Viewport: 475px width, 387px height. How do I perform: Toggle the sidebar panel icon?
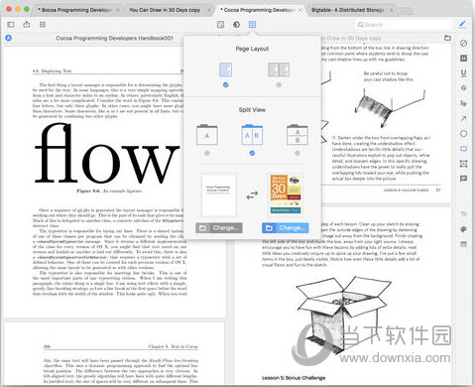tap(11, 25)
